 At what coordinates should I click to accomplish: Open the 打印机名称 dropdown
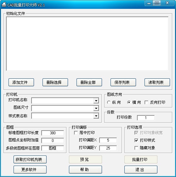(x=96, y=101)
